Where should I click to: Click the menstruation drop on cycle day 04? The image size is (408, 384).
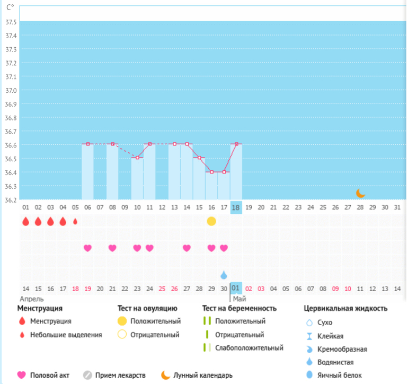[63, 221]
